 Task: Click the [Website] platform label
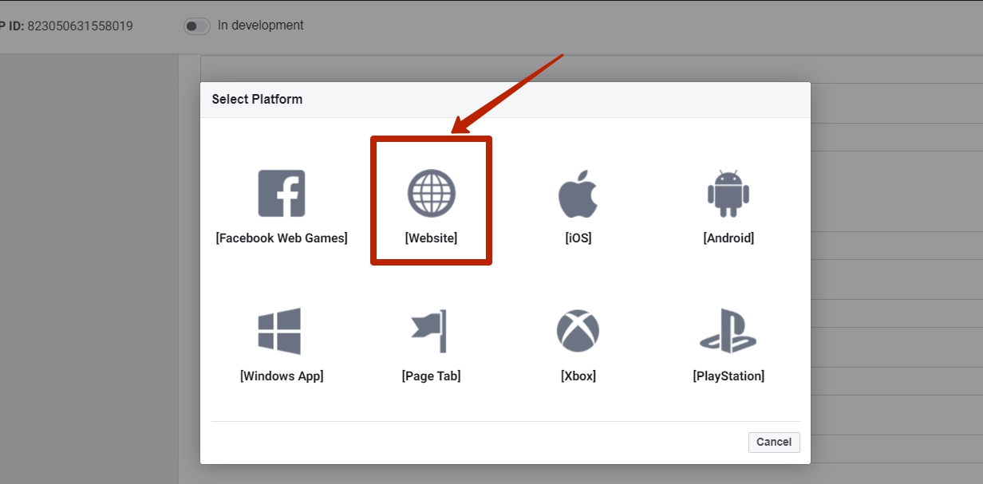(x=431, y=237)
